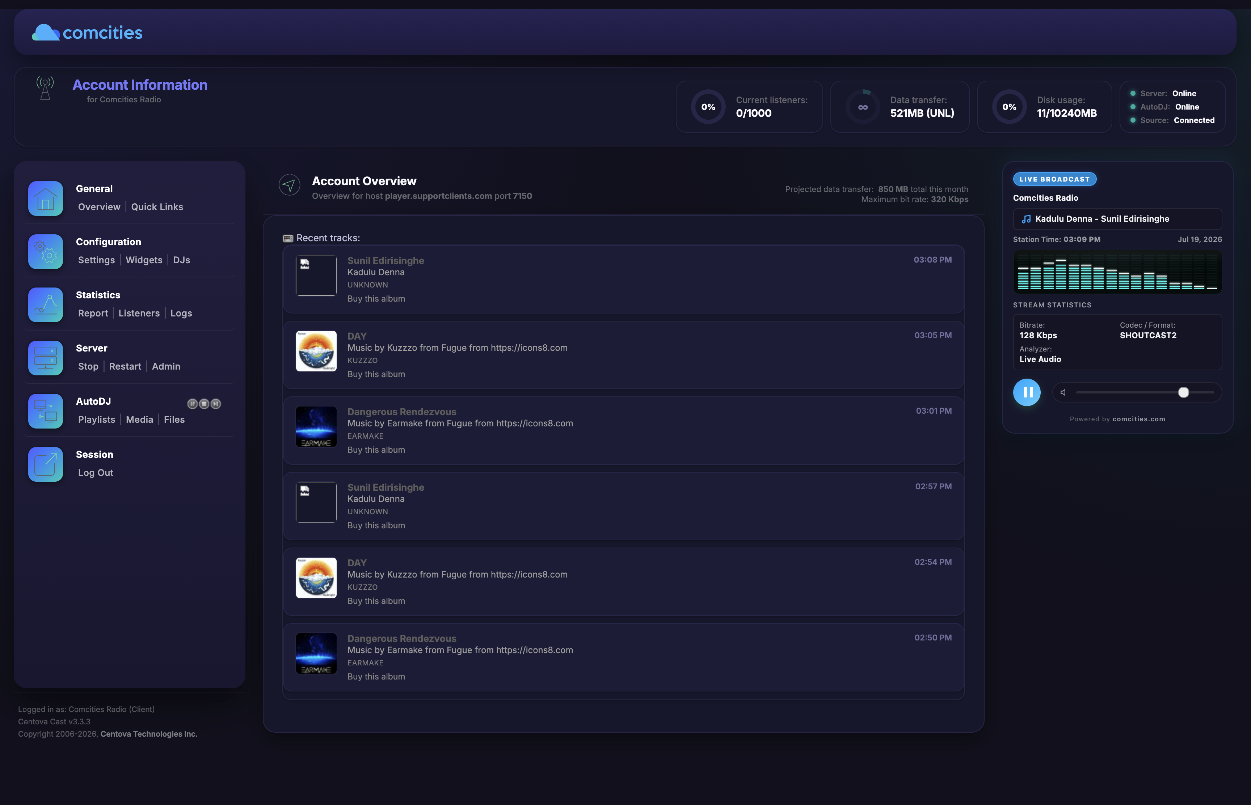View Listeners statistics
Screen dimensions: 1251x805
(x=139, y=313)
